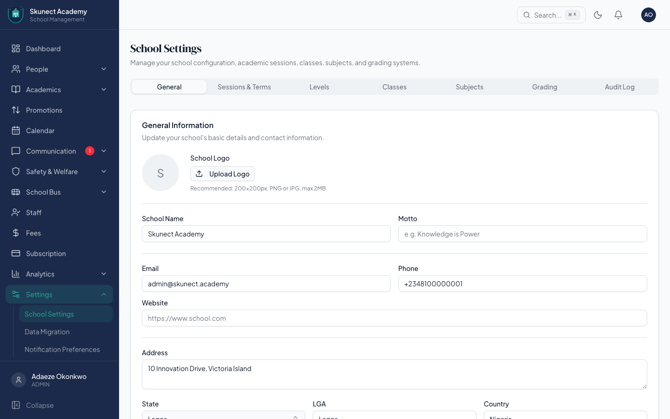Open the Dashboard grid icon

pos(16,48)
